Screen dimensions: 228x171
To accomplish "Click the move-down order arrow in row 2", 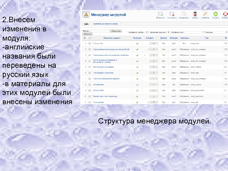I will (148, 49).
